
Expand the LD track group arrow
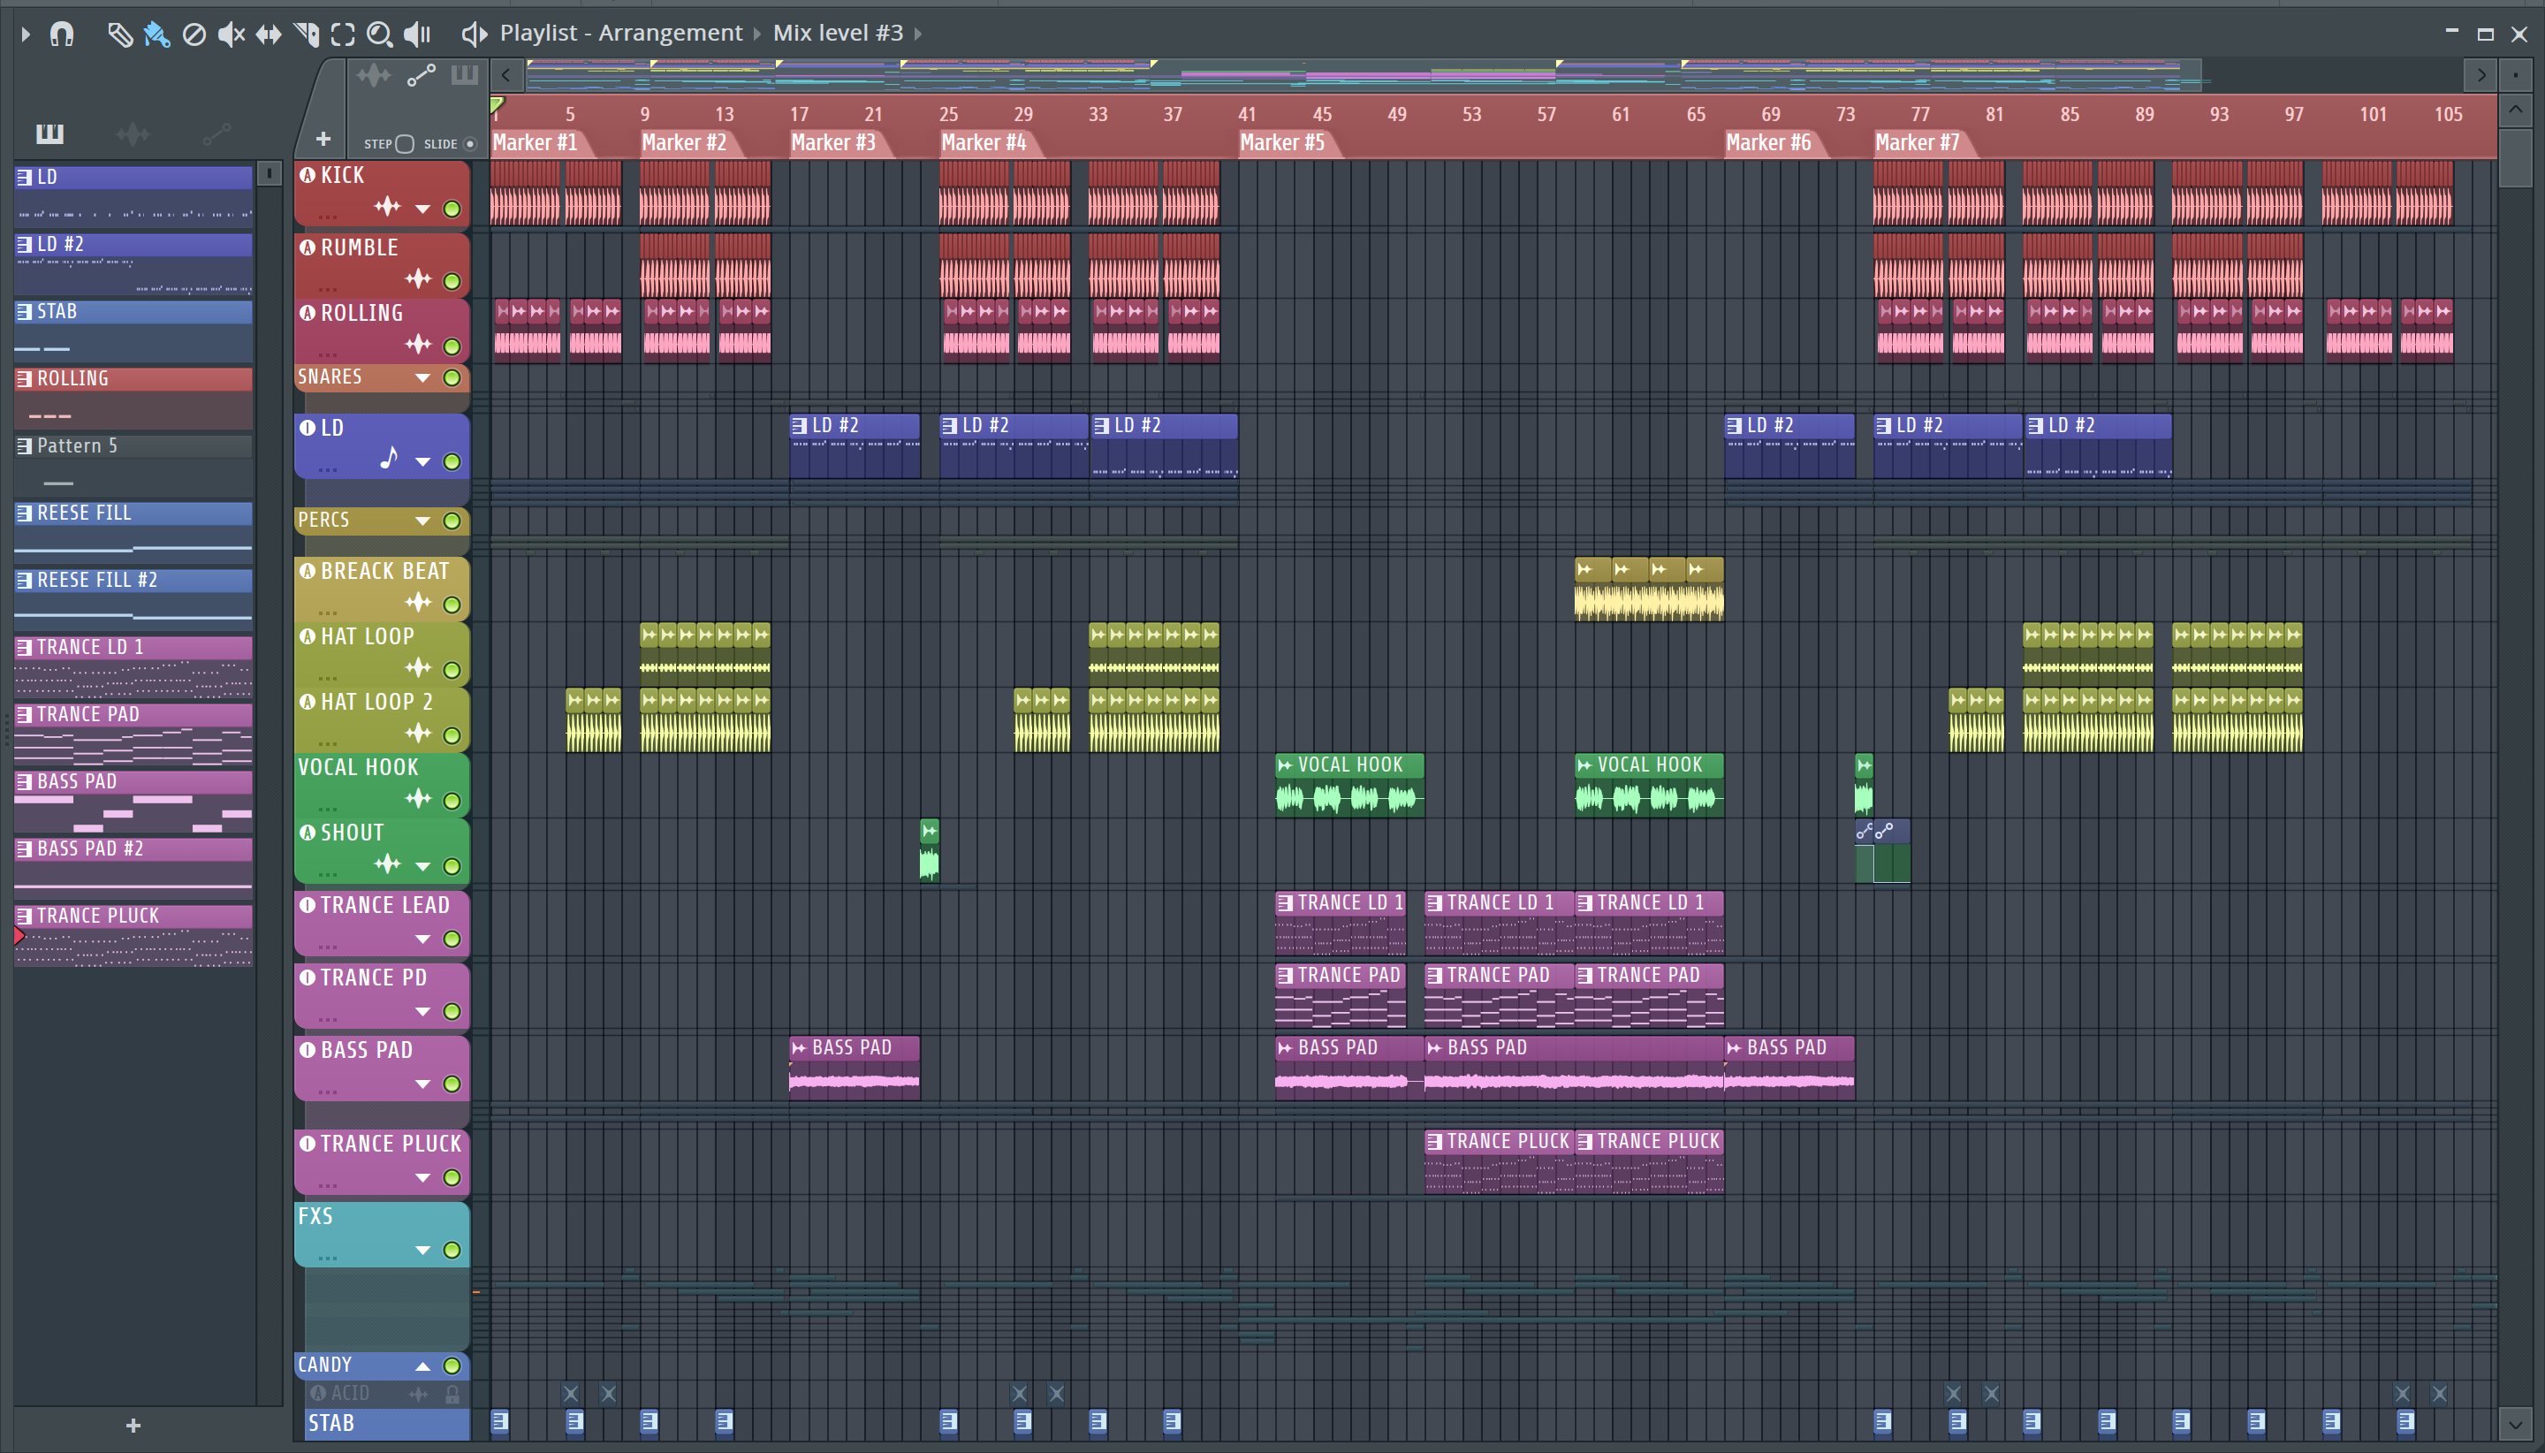click(423, 462)
